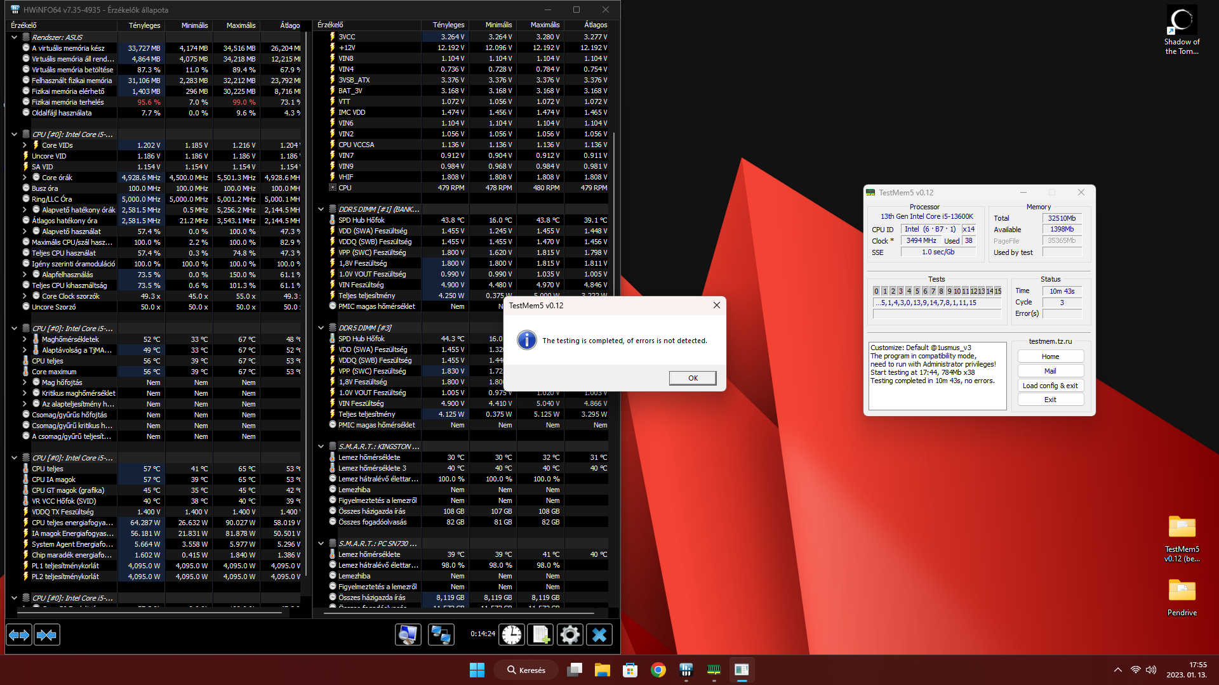Confirm the test-completed dialog with OK
1219x685 pixels.
point(693,378)
